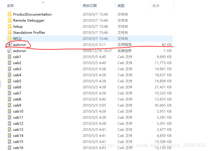Image resolution: width=209 pixels, height=151 pixels.
Task: Select the autorun 安装信息 file name
Action: click(x=19, y=51)
